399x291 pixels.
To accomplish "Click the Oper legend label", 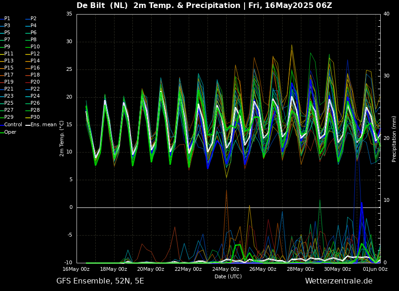I will [10, 132].
